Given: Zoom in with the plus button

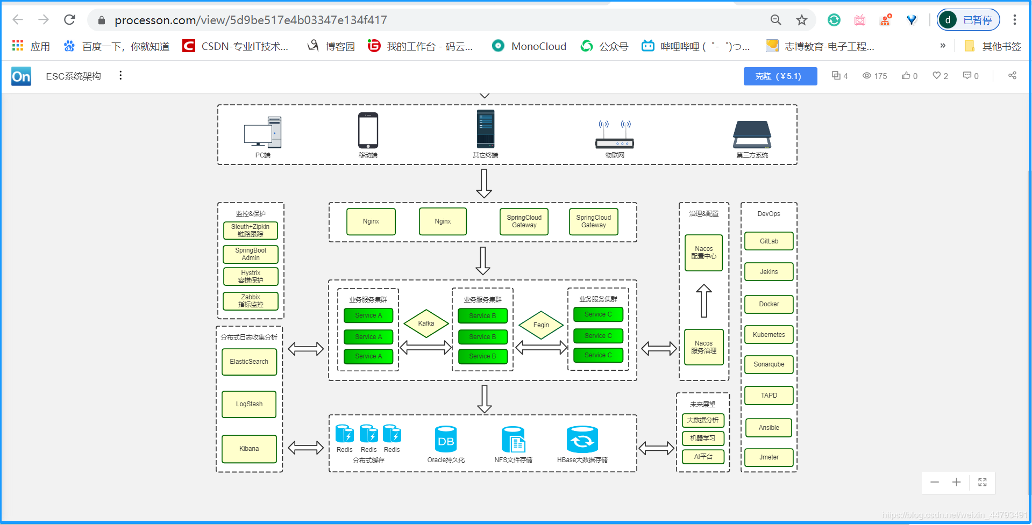Looking at the screenshot, I should point(956,483).
